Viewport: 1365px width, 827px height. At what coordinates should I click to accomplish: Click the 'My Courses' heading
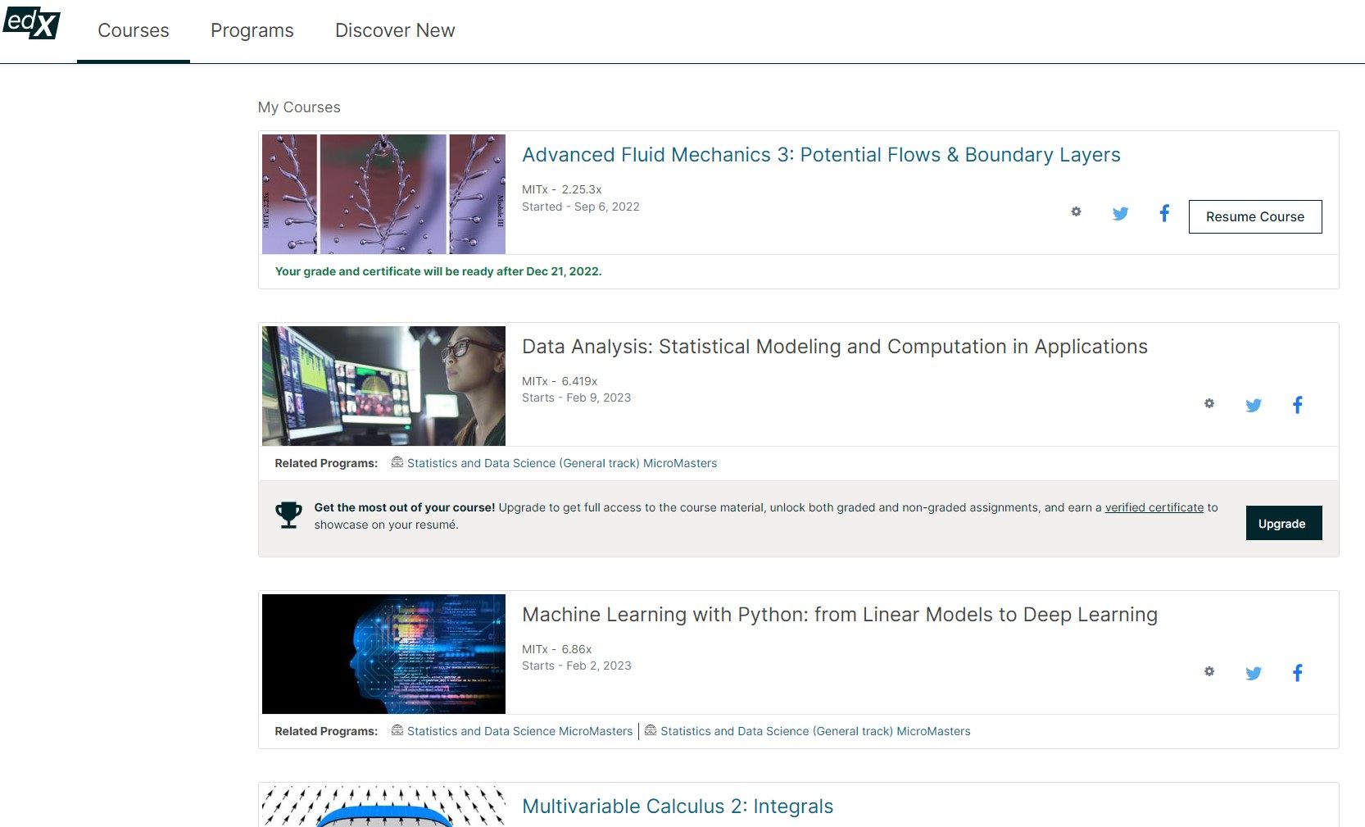click(x=299, y=107)
